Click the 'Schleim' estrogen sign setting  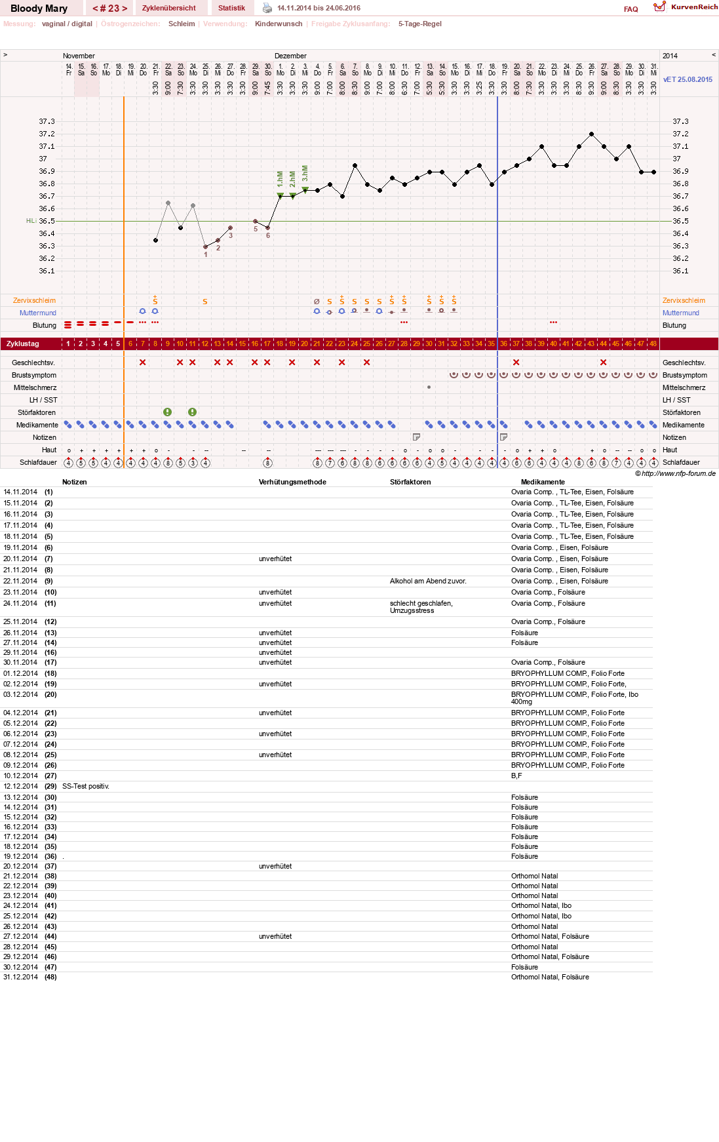coord(182,24)
